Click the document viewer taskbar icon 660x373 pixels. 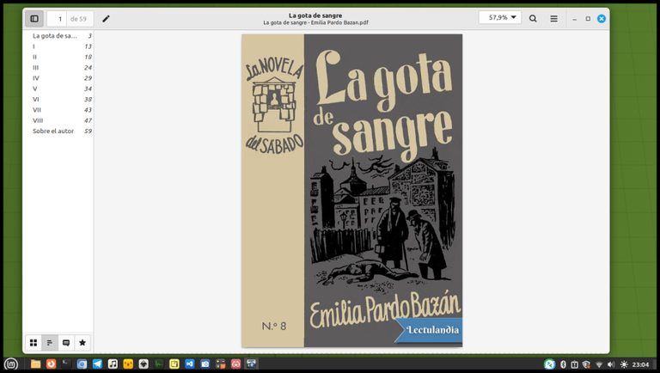point(251,364)
